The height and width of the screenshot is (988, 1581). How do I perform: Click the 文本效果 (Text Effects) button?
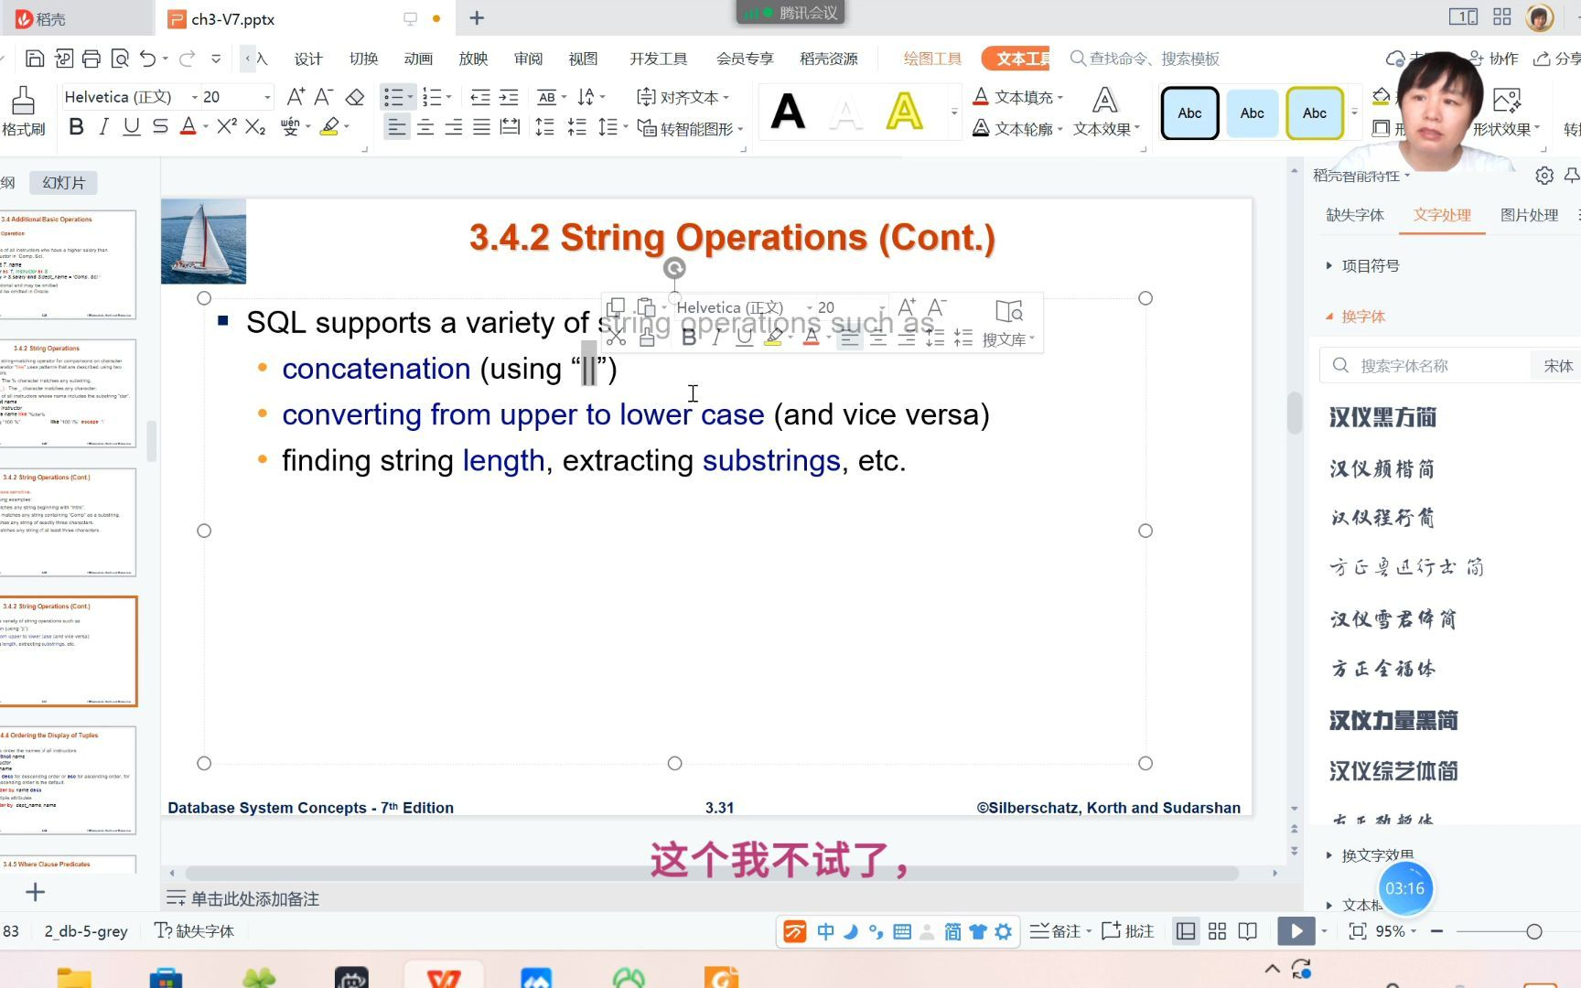coord(1106,112)
